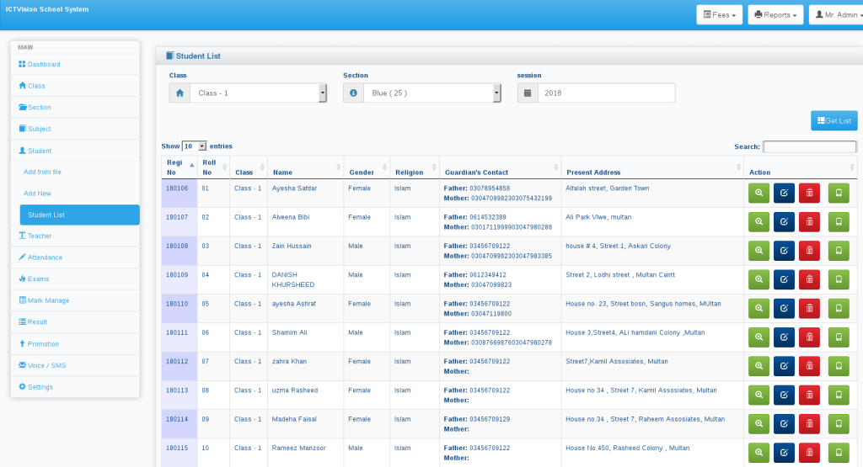Edit student Alveena Bibi
863x467 pixels.
784,222
